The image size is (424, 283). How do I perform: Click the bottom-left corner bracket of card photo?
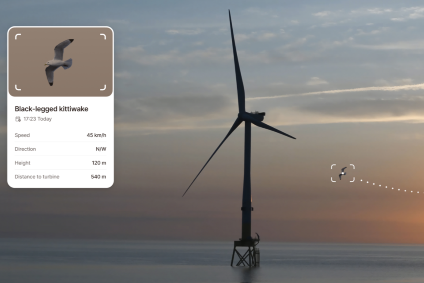click(18, 88)
